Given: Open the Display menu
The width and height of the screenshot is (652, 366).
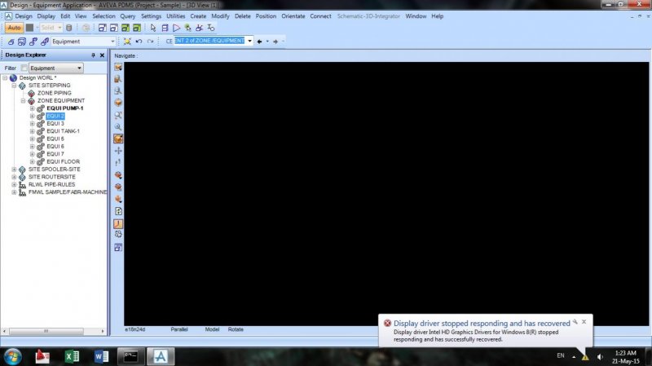Looking at the screenshot, I should pos(46,16).
